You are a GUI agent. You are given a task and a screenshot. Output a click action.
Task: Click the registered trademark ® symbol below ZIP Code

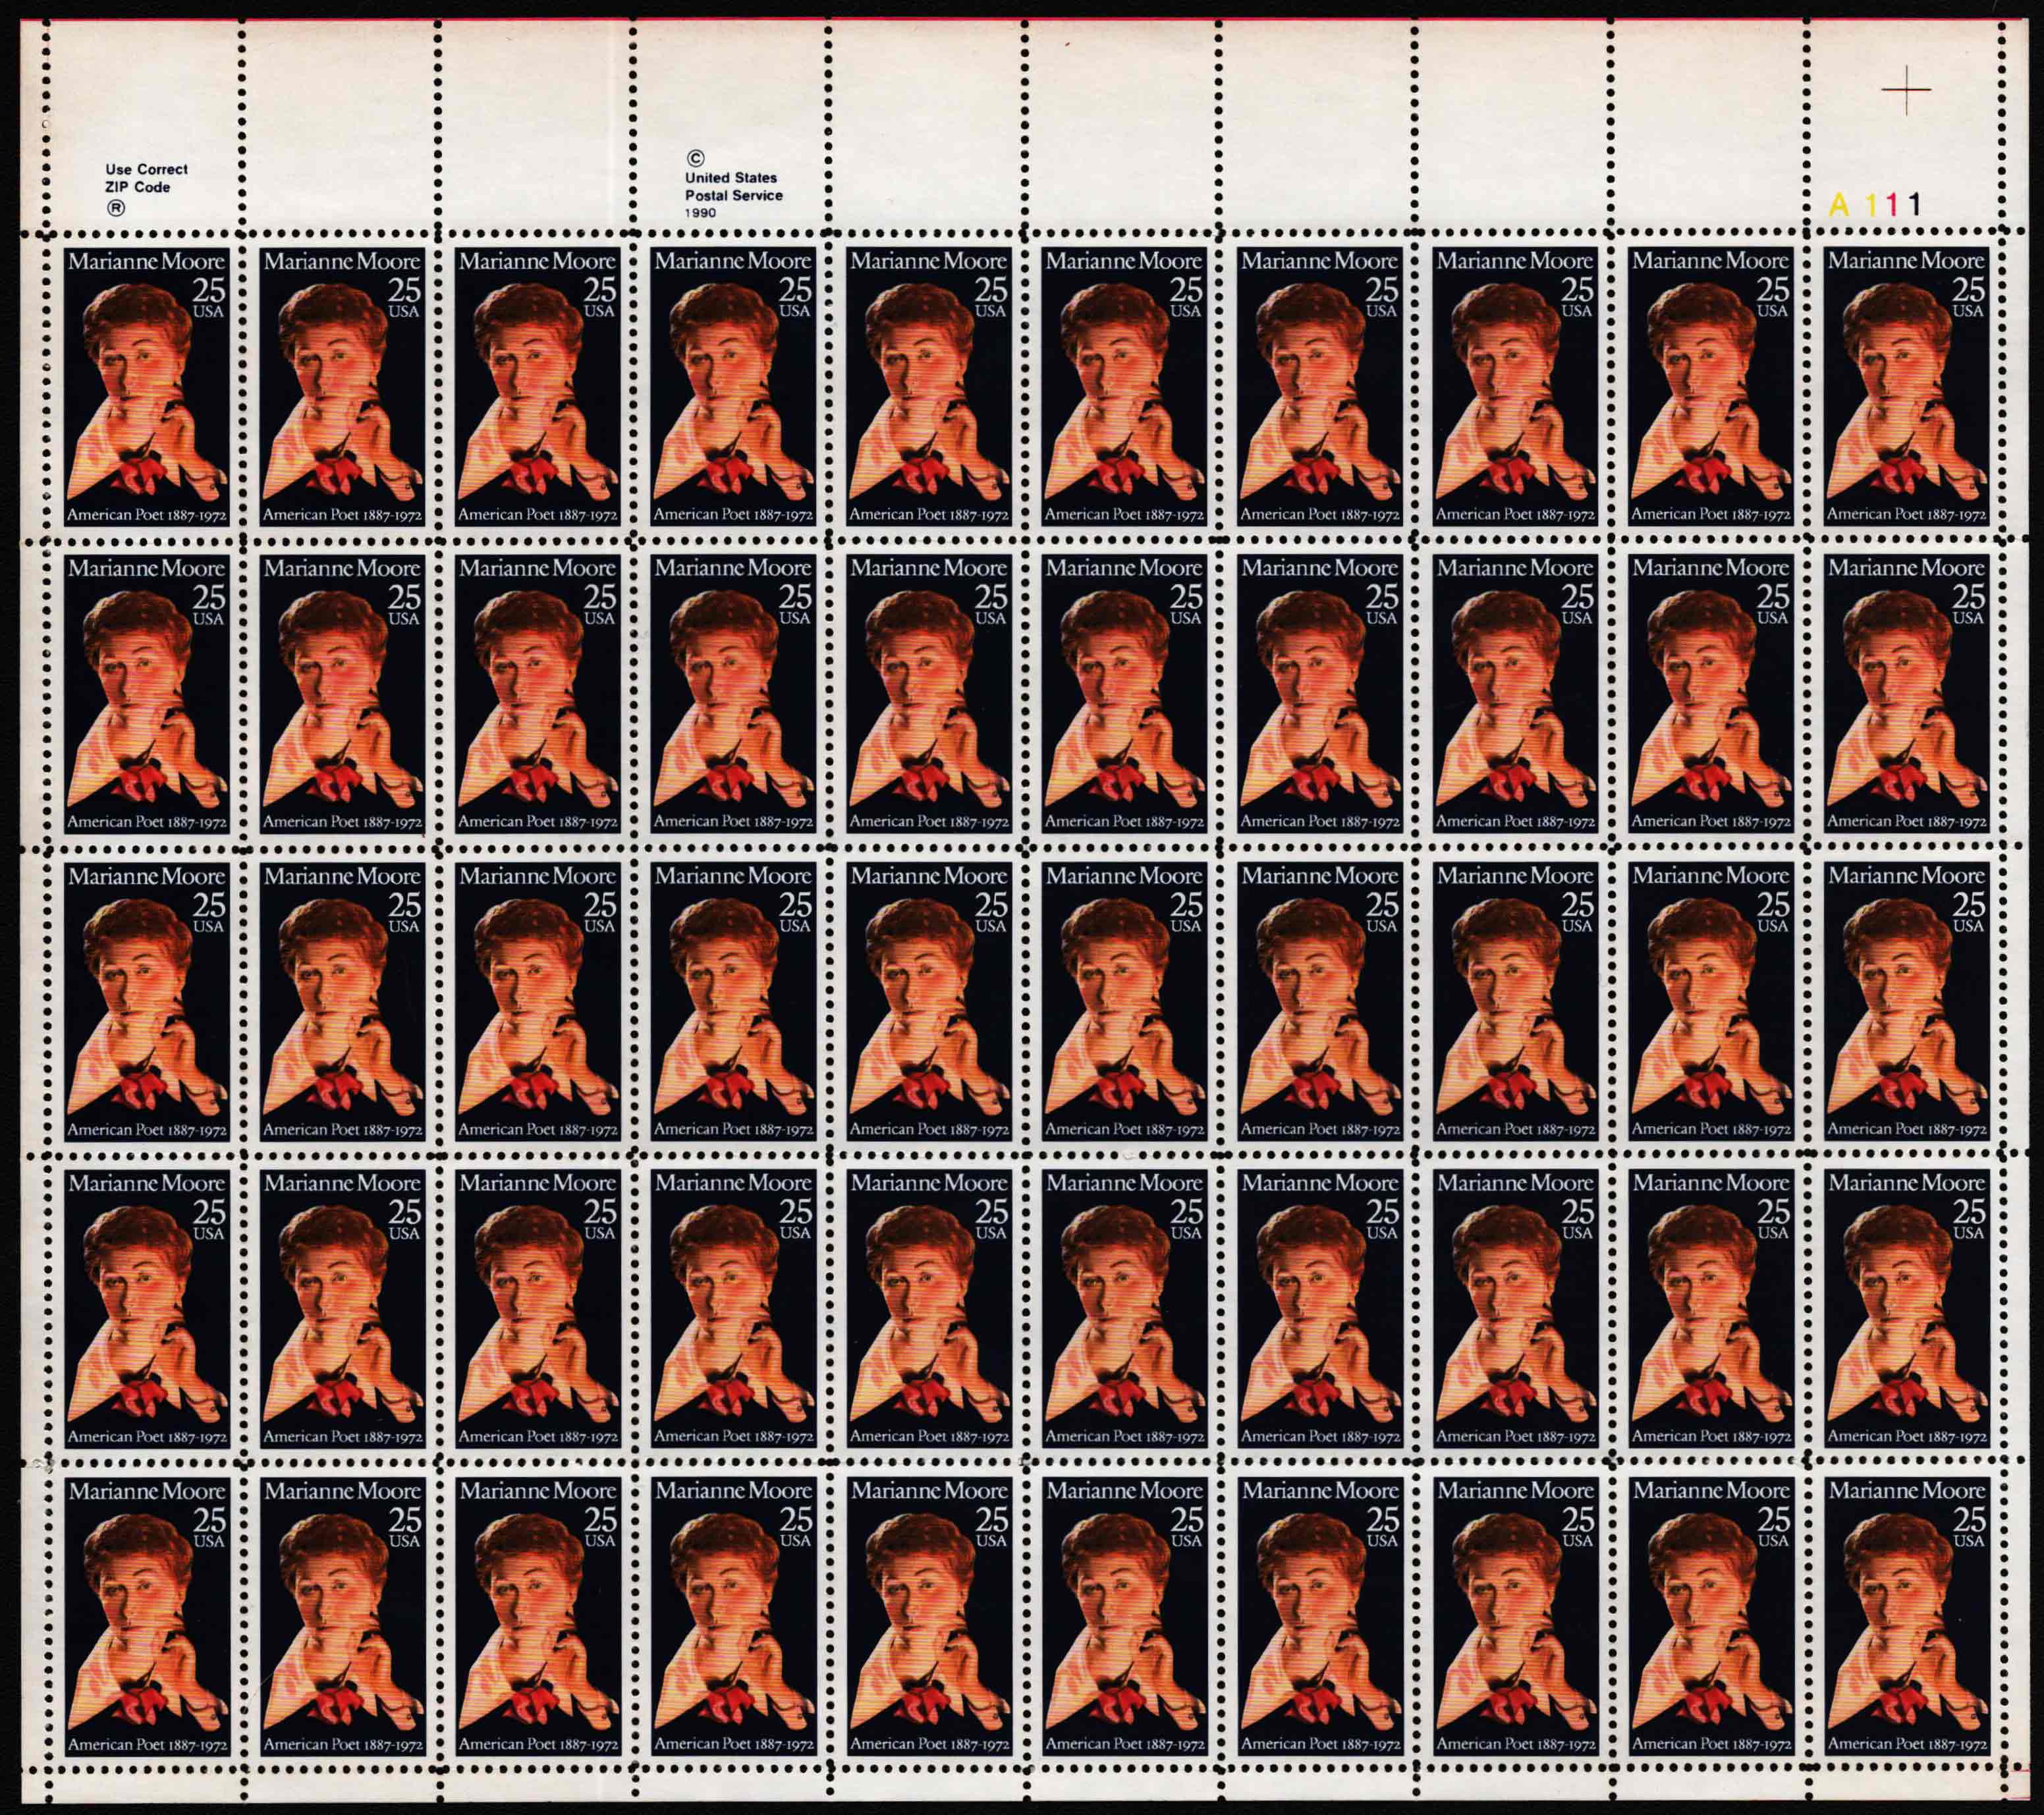click(116, 208)
